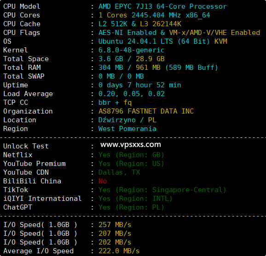The image size is (266, 256).
Task: Click the Dźwirzyno / PL location value
Action: [x=127, y=120]
